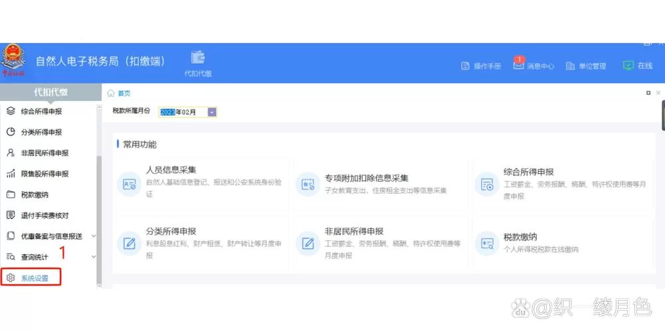665x332 pixels.
Task: Open 分类所得申报 card icon in 常用功能
Action: (x=129, y=244)
